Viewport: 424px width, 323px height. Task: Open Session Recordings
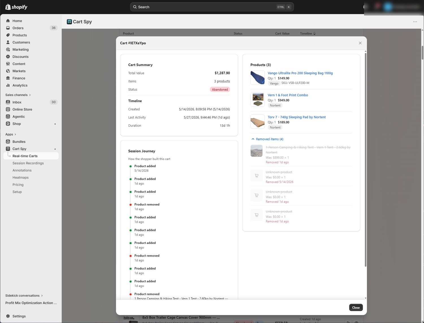tap(28, 163)
